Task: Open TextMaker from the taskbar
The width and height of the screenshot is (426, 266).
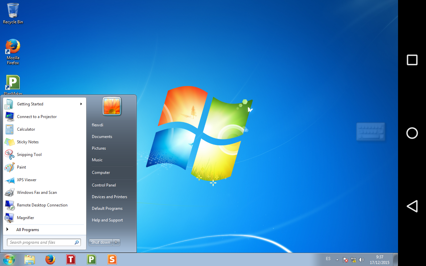Action: [71, 259]
